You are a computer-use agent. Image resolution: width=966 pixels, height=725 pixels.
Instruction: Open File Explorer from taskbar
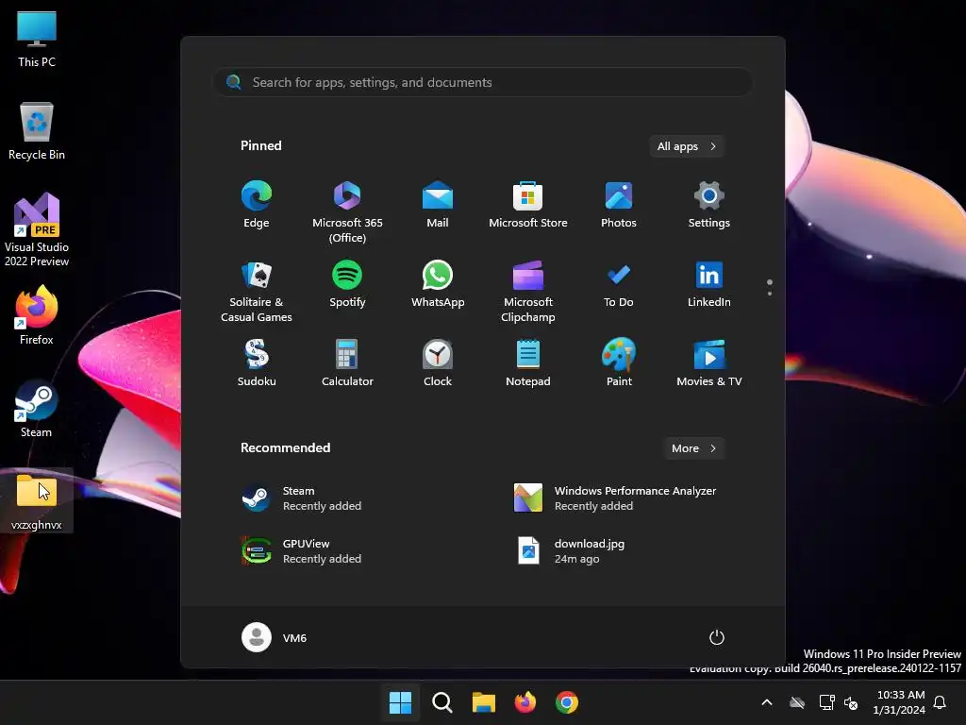[484, 702]
